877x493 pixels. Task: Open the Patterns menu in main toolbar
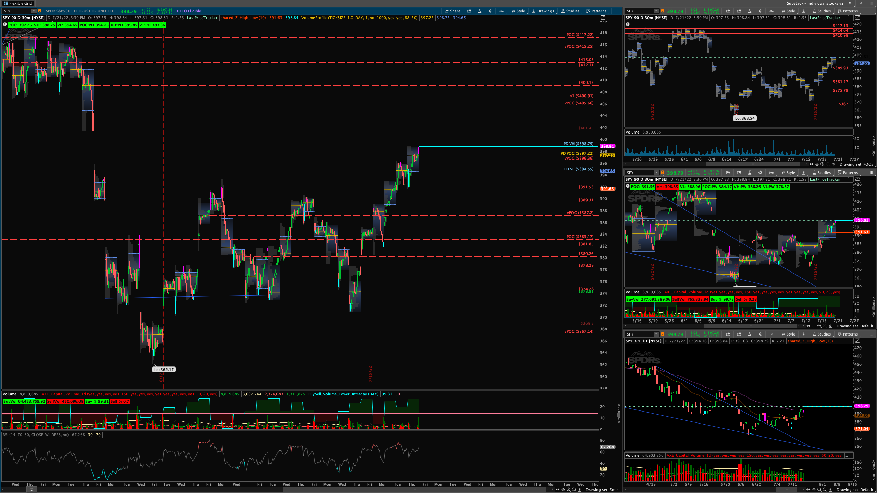pyautogui.click(x=596, y=11)
